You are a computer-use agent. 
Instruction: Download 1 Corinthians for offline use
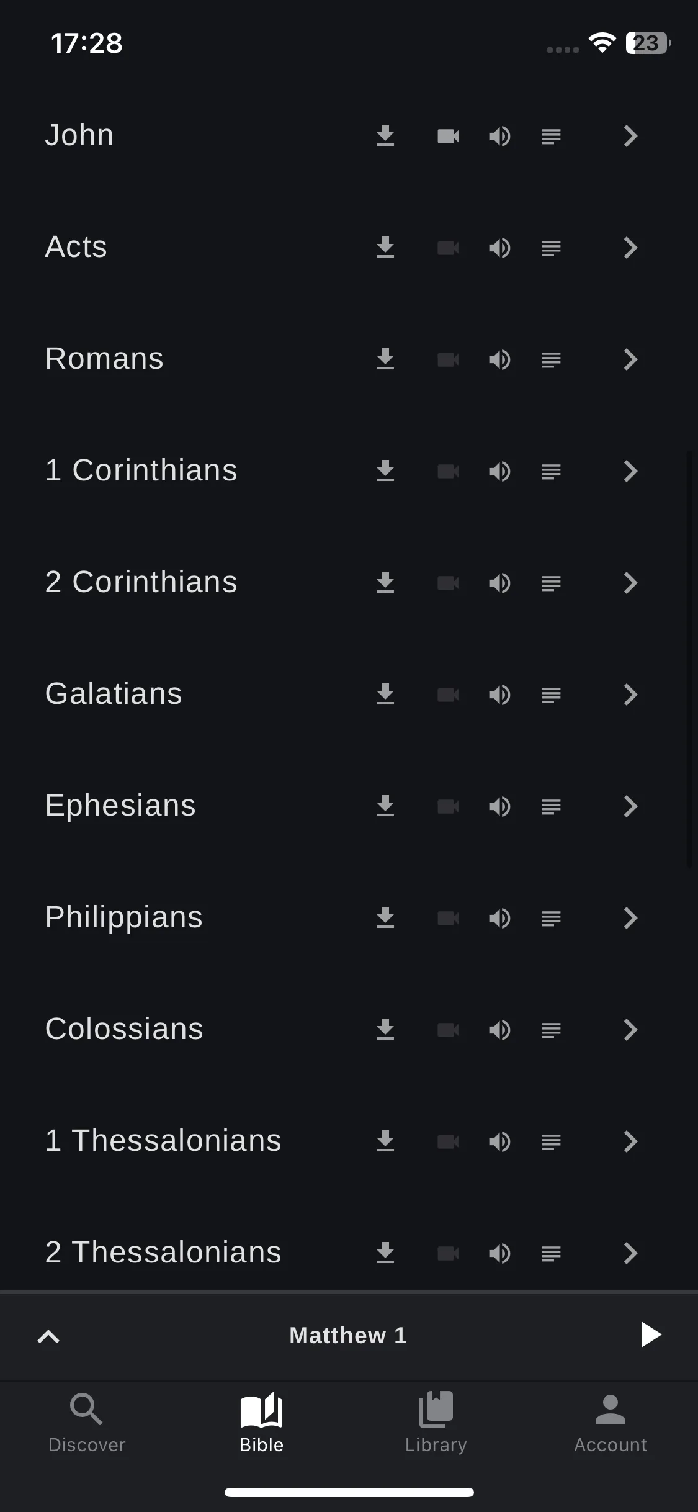(385, 470)
